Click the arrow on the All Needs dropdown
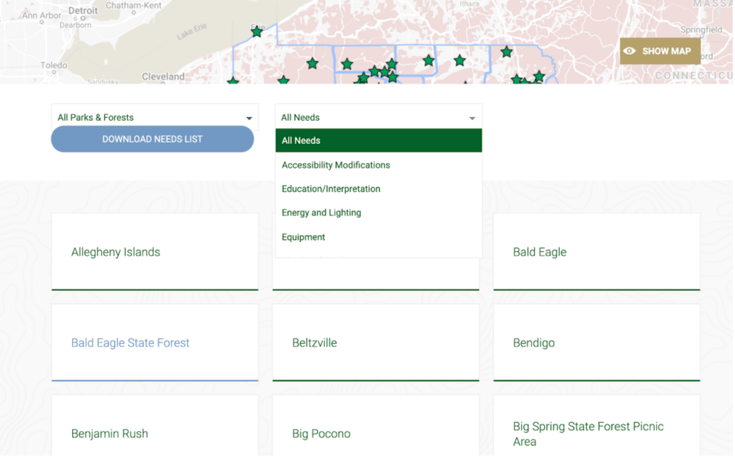This screenshot has height=458, width=735. tap(472, 118)
